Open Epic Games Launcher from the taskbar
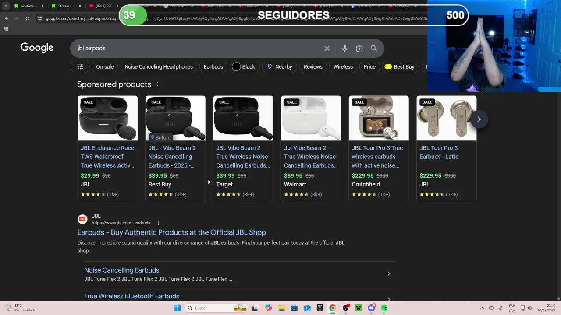The image size is (561, 315). coord(320,308)
